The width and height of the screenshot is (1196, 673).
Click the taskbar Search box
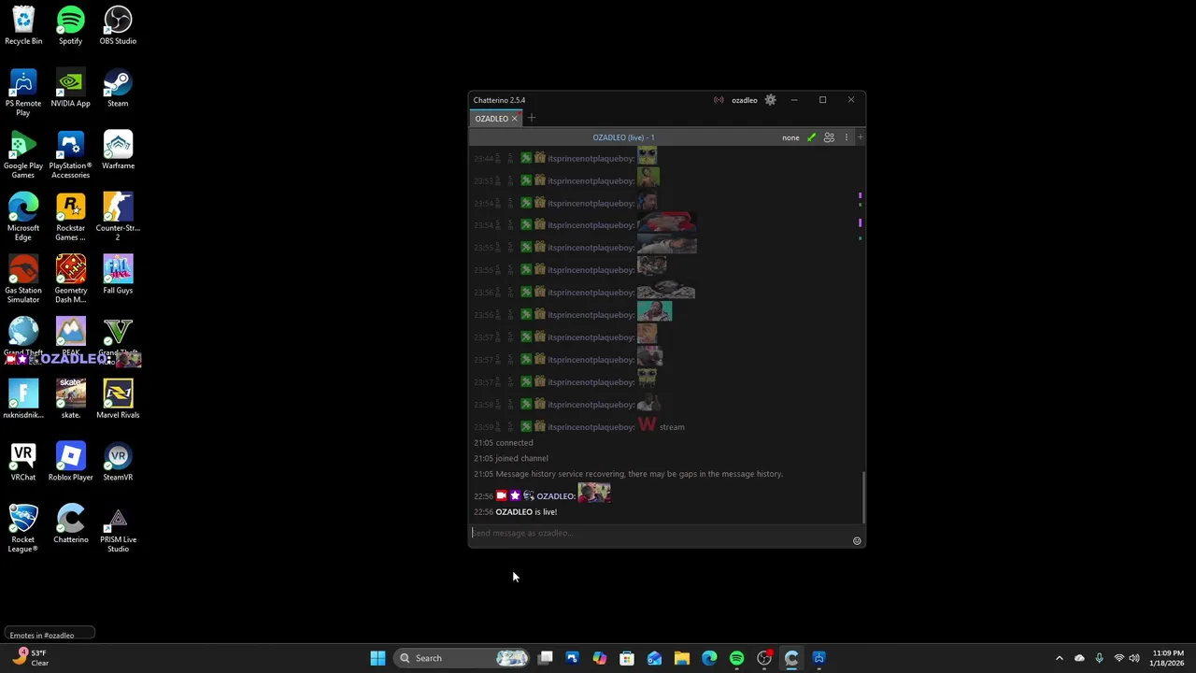(x=463, y=658)
